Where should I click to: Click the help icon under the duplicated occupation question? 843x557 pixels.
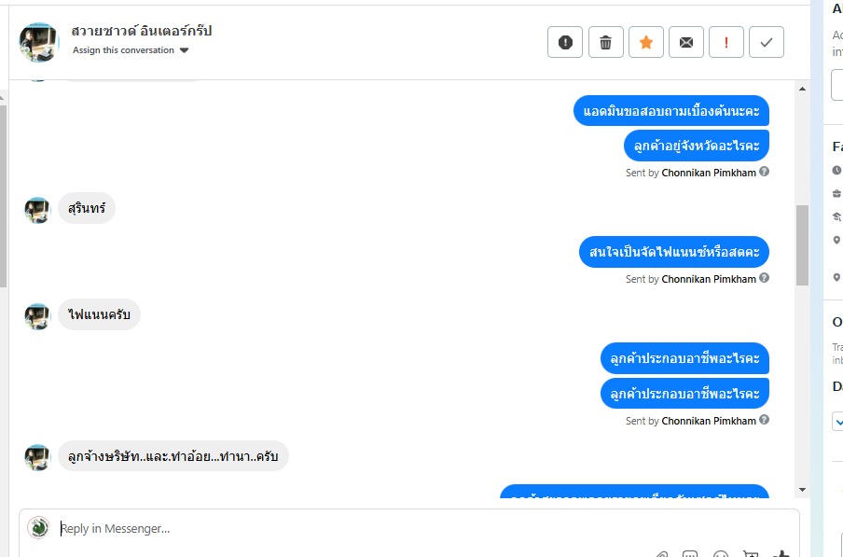tap(764, 420)
